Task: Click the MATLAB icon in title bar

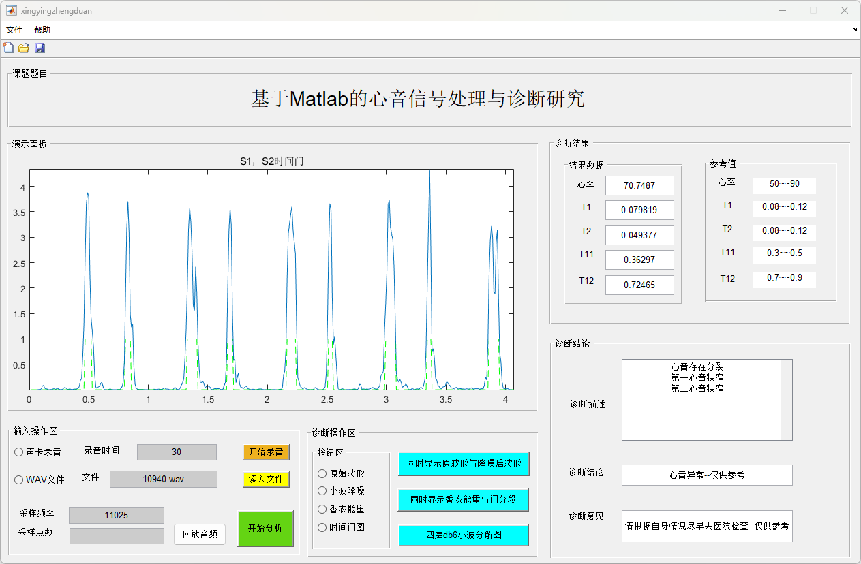Action: click(x=12, y=10)
